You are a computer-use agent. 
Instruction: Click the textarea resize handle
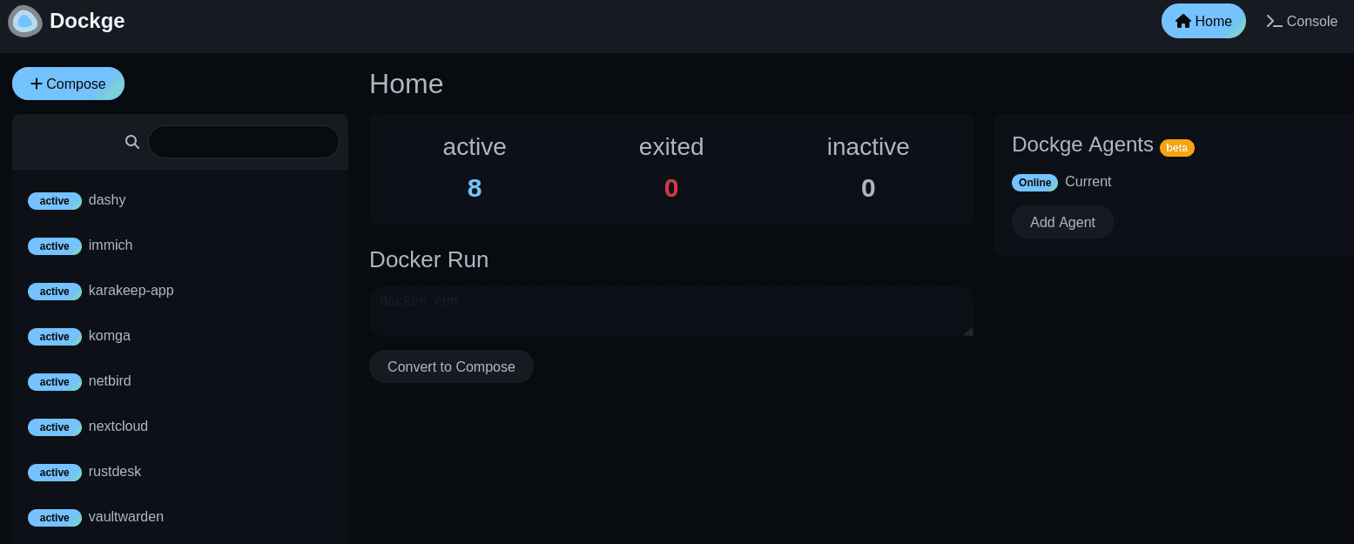pos(968,331)
